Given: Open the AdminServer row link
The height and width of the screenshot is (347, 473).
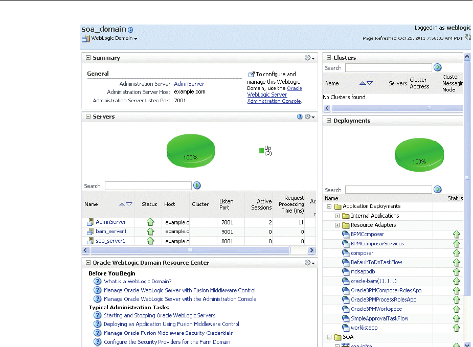Looking at the screenshot, I should (111, 222).
